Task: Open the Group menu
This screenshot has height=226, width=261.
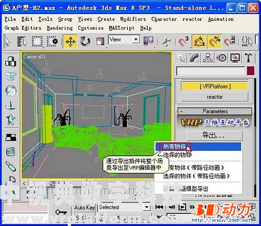Action: pyautogui.click(x=65, y=19)
